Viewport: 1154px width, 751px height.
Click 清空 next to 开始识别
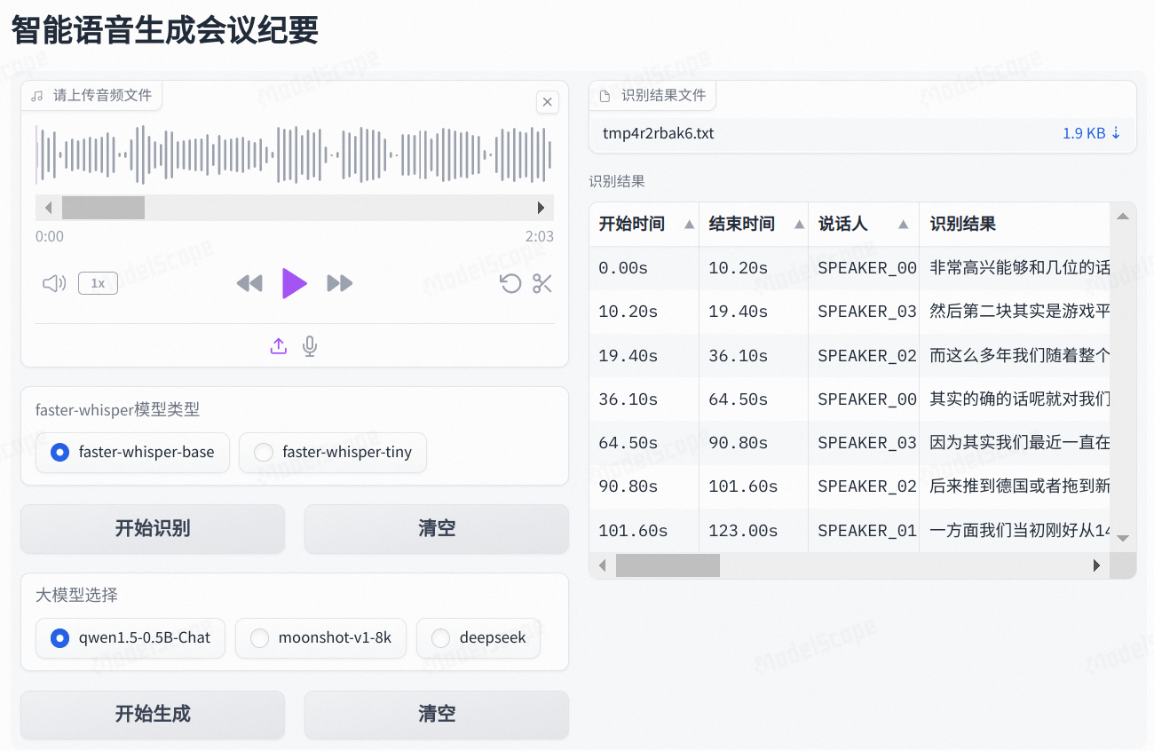(437, 529)
